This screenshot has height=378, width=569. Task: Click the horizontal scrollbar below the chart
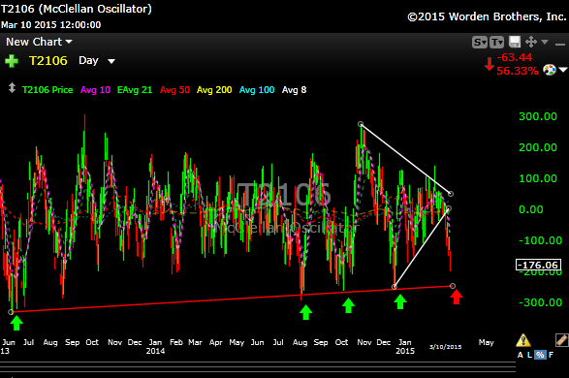(x=258, y=366)
